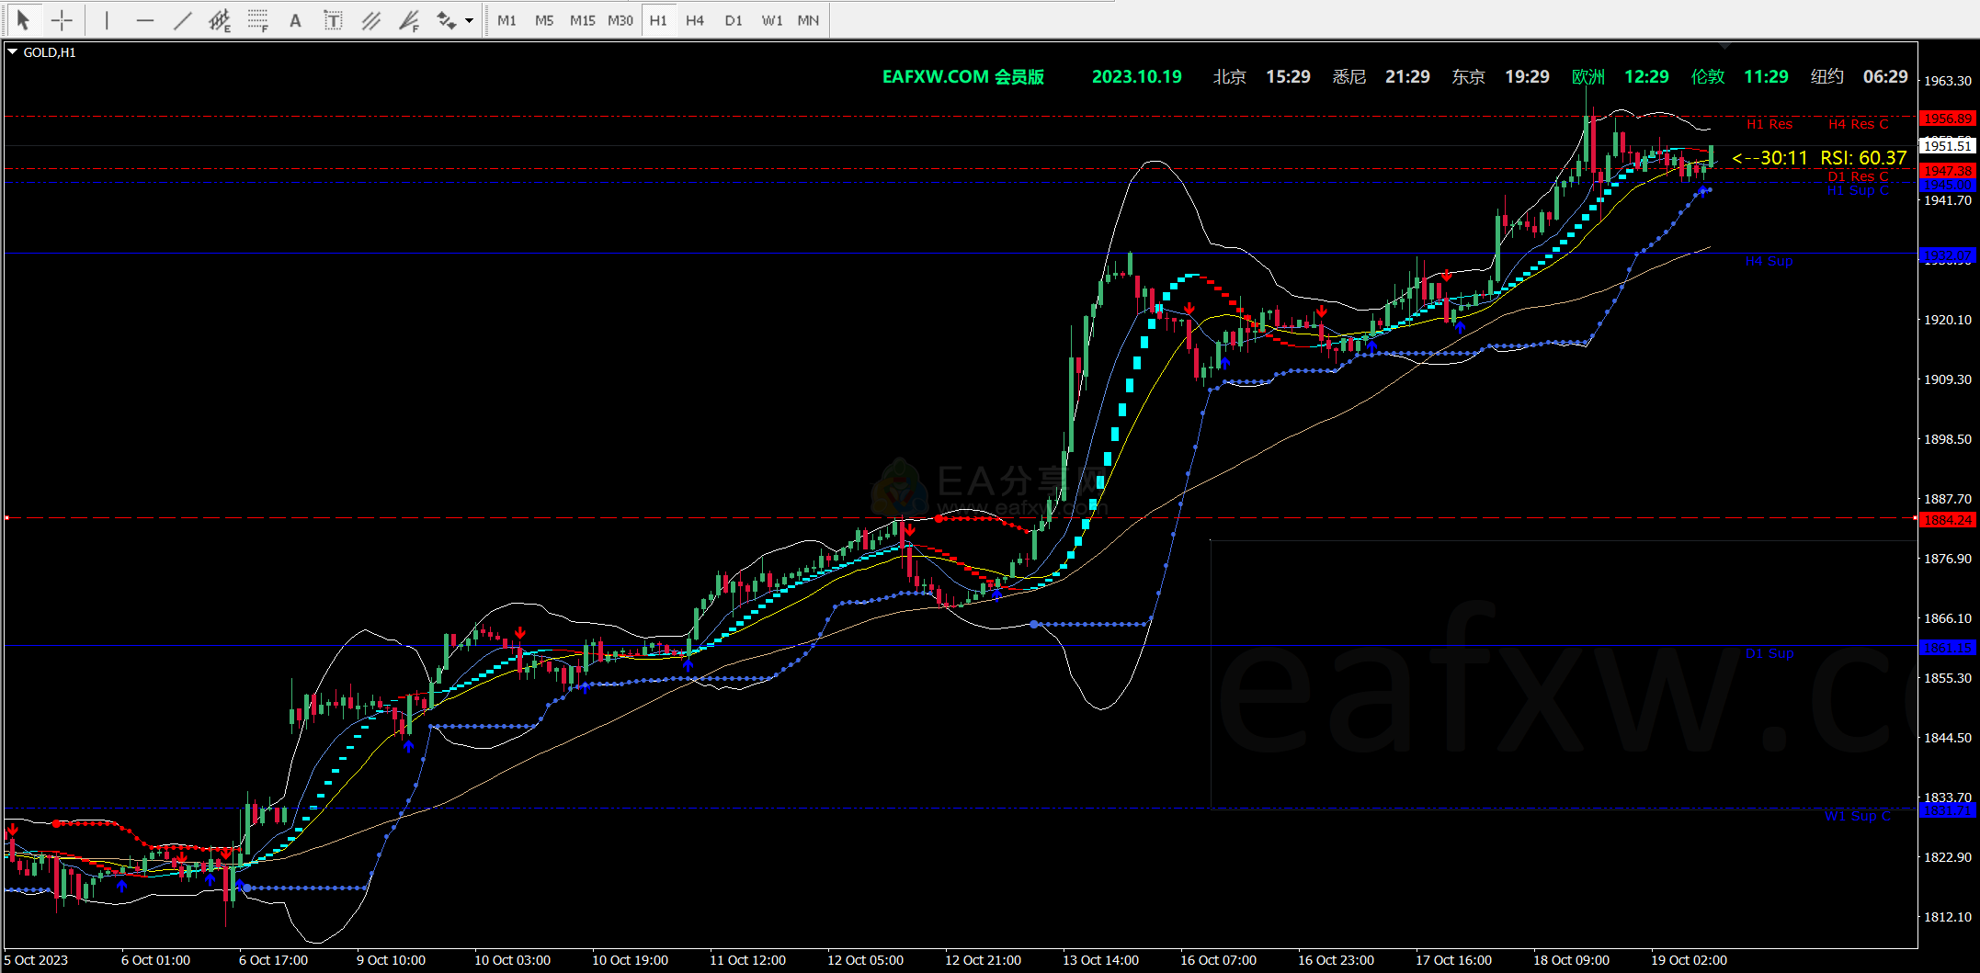Switch chart to D1 timeframe

[x=733, y=20]
